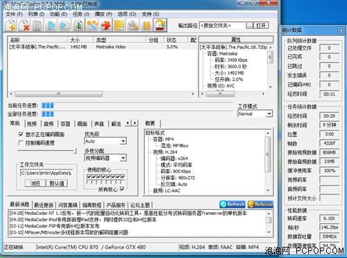Select the 视频: H.264 summary node

pyautogui.click(x=165, y=152)
